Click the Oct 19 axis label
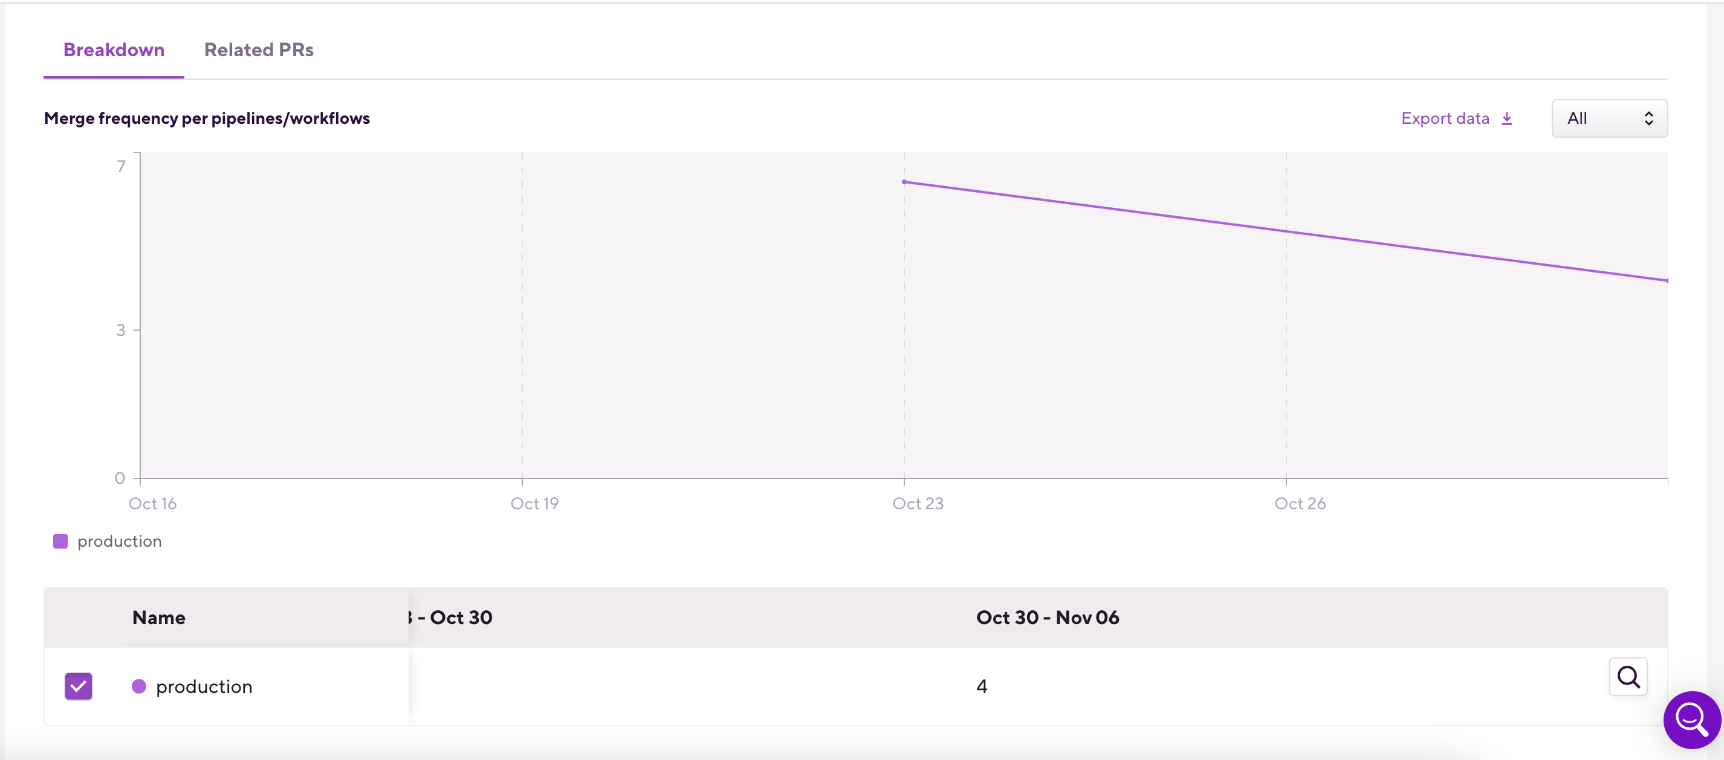Viewport: 1724px width, 760px height. [x=534, y=504]
